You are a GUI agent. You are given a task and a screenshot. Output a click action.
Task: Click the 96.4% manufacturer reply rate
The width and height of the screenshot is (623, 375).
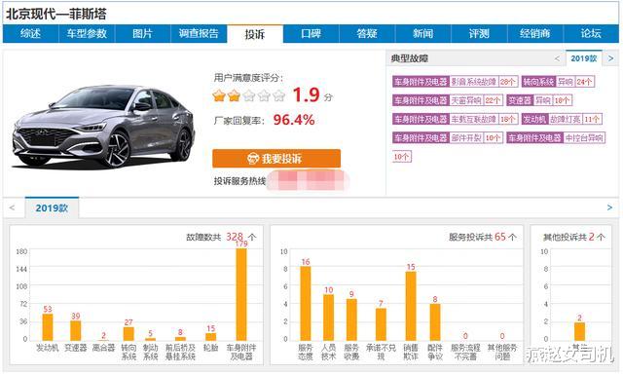tap(294, 120)
